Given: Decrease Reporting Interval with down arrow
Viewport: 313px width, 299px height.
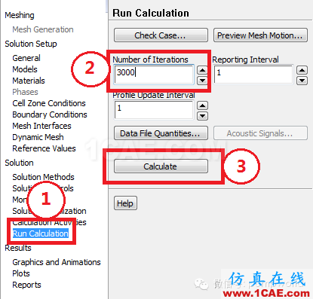Looking at the screenshot, I should coord(302,81).
